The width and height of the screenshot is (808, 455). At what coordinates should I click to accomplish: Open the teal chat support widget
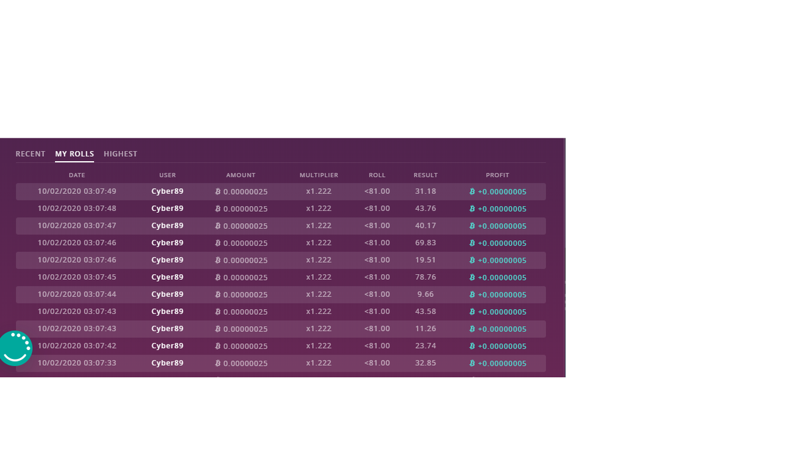tap(15, 348)
